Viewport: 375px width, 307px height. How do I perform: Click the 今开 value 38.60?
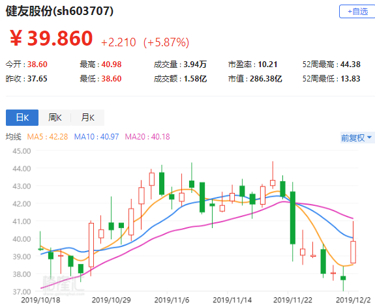37,65
